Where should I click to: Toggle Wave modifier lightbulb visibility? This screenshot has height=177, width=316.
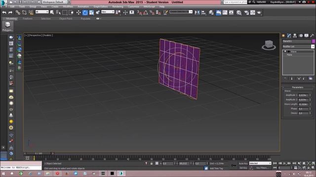click(285, 52)
